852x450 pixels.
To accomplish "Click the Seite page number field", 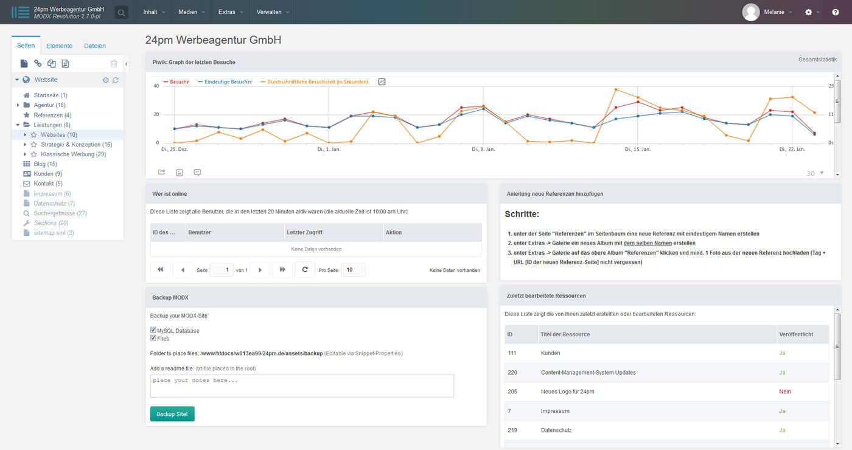I will pos(222,270).
